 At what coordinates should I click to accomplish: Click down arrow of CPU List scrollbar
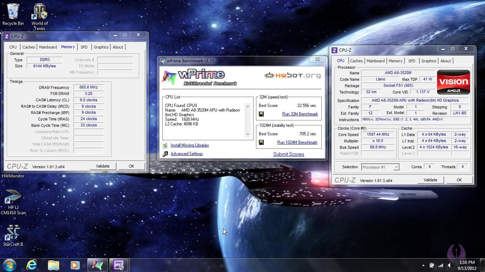[x=248, y=135]
